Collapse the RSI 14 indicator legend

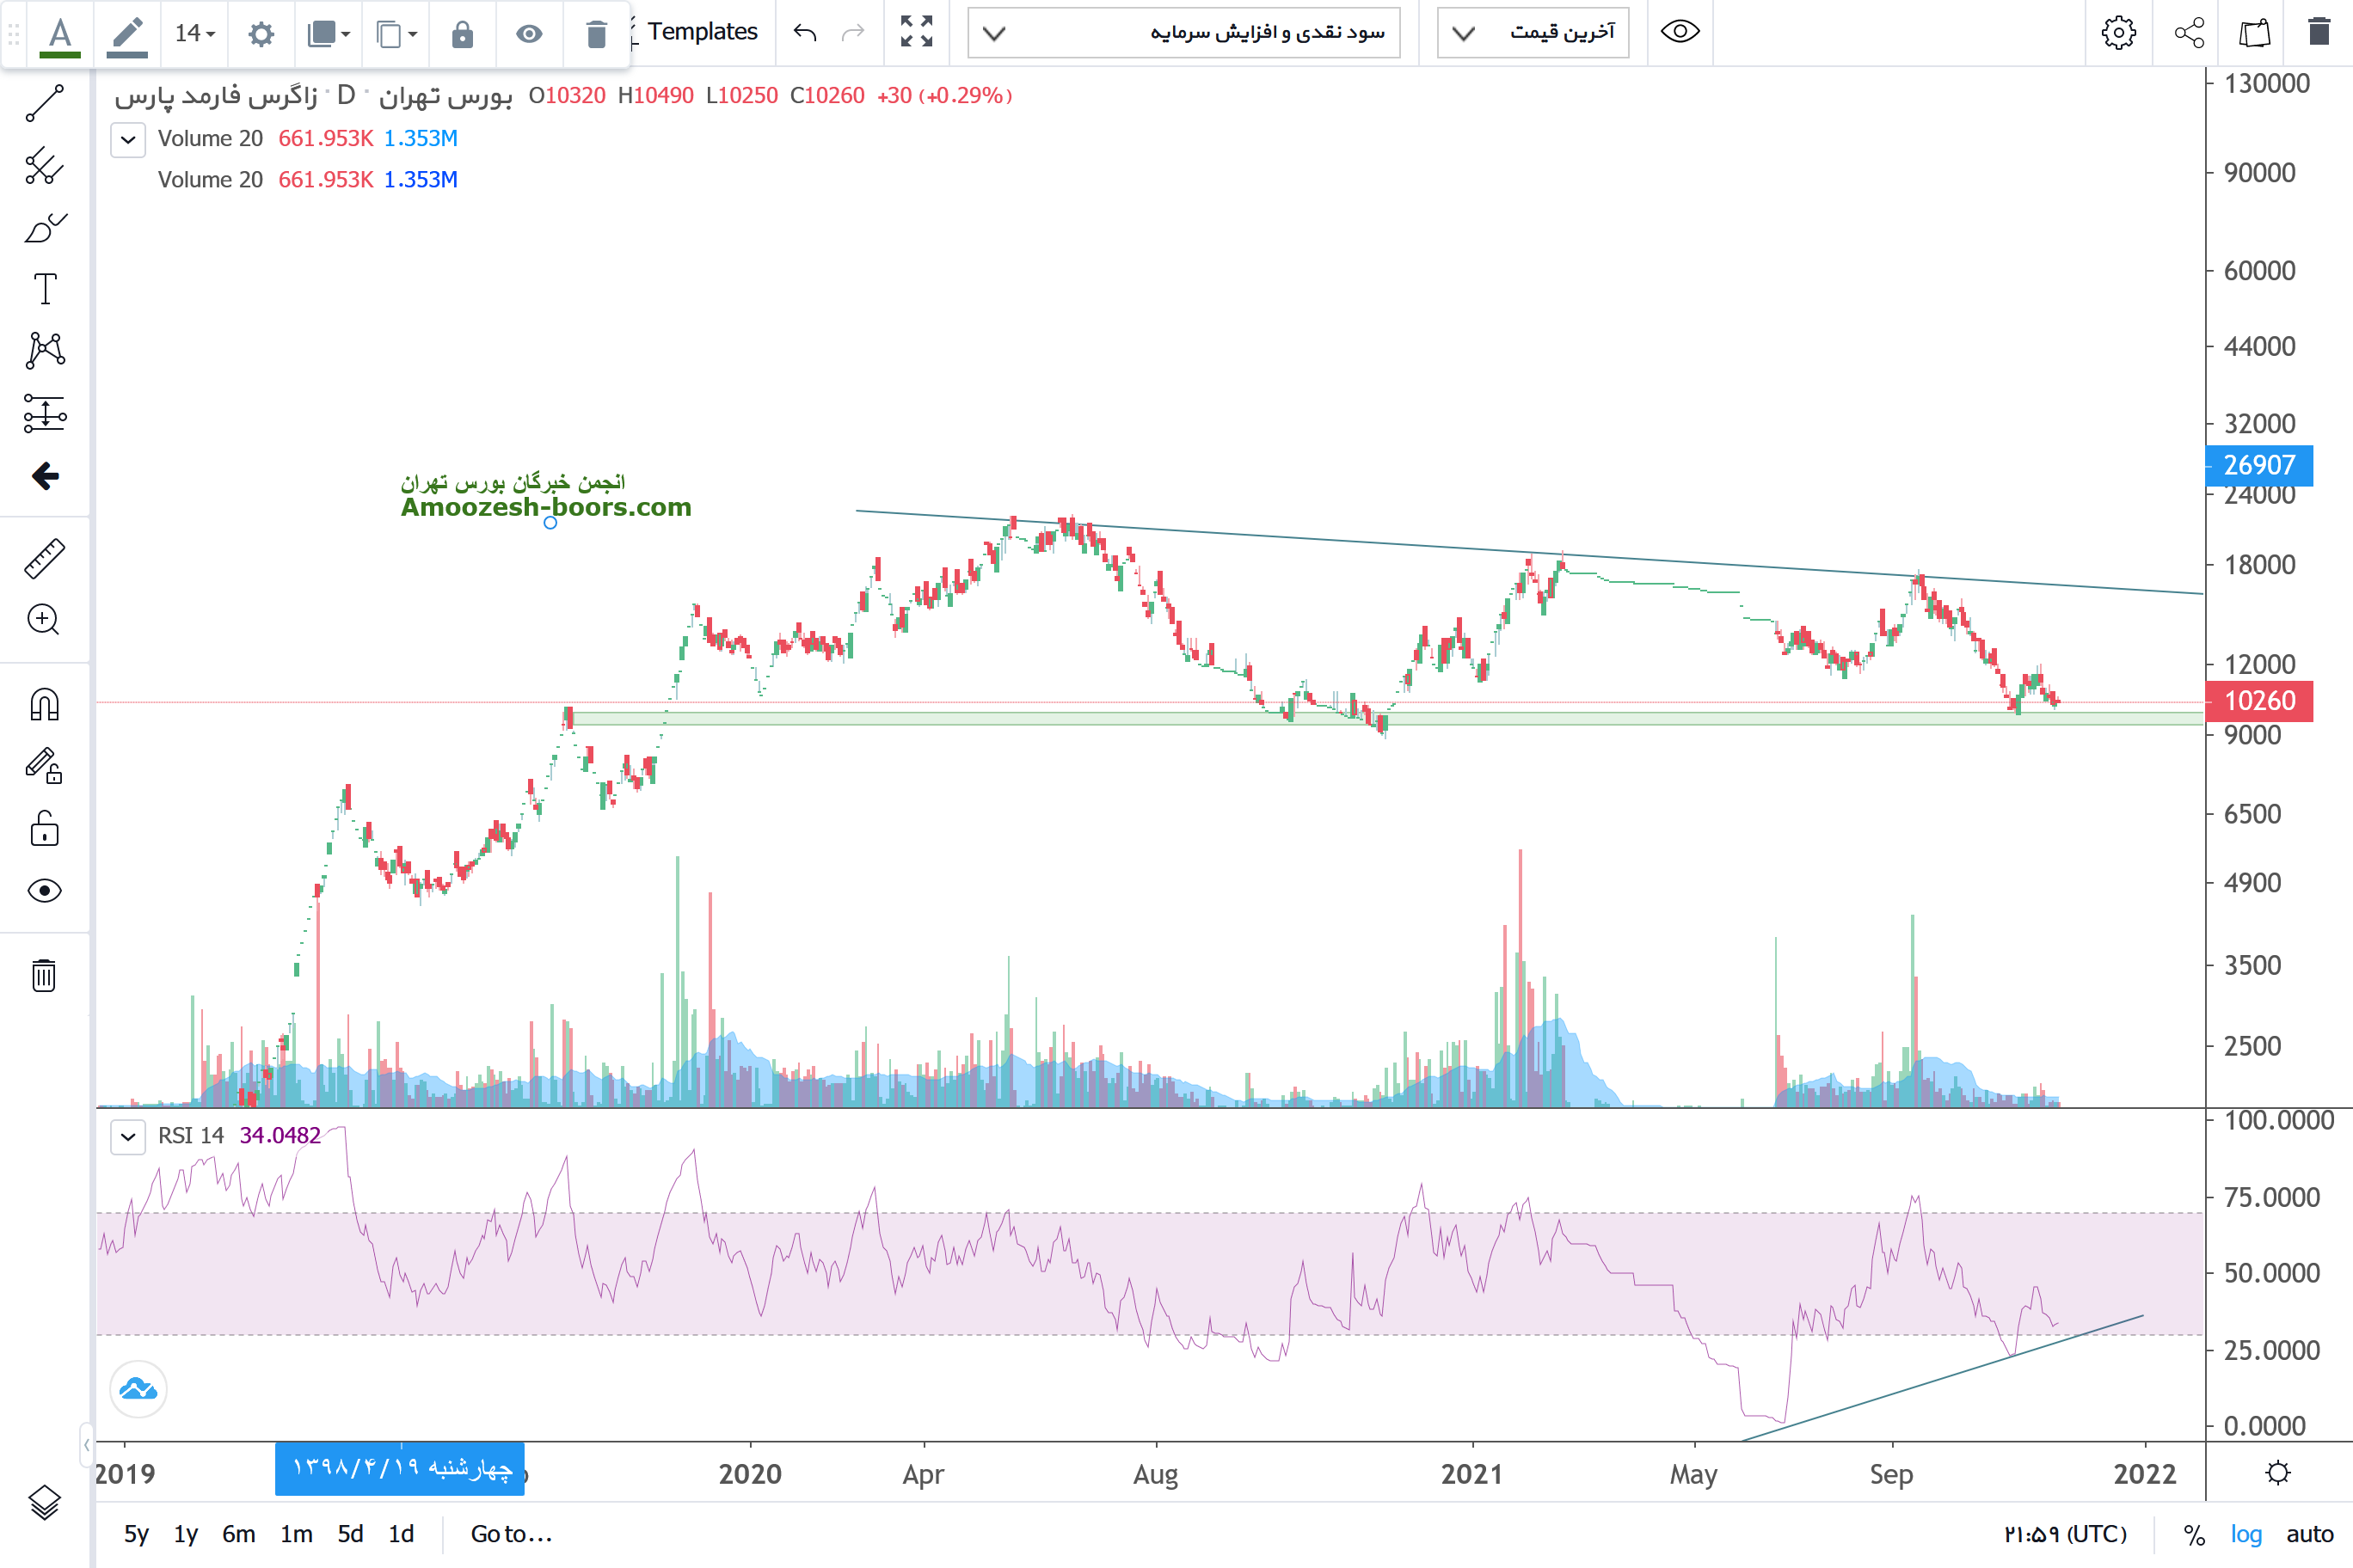[x=128, y=1136]
